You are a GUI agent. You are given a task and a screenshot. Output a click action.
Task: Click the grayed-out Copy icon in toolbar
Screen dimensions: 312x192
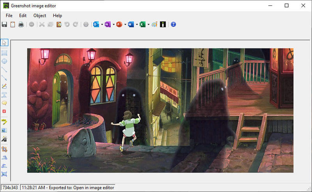(50, 25)
